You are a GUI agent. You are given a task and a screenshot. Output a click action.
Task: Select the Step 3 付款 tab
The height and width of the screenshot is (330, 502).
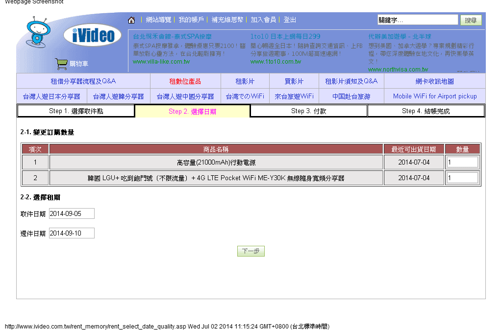pos(308,111)
